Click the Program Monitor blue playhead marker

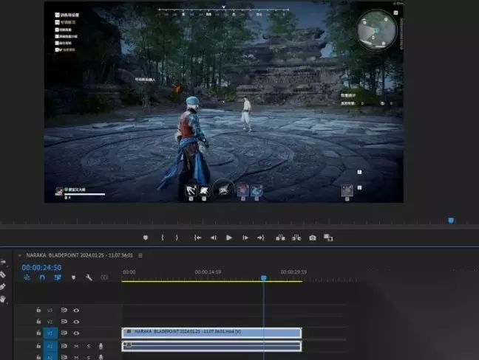coord(451,221)
